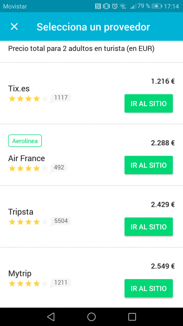Tap the Mytrip star rating
The image size is (183, 326).
pyautogui.click(x=28, y=284)
